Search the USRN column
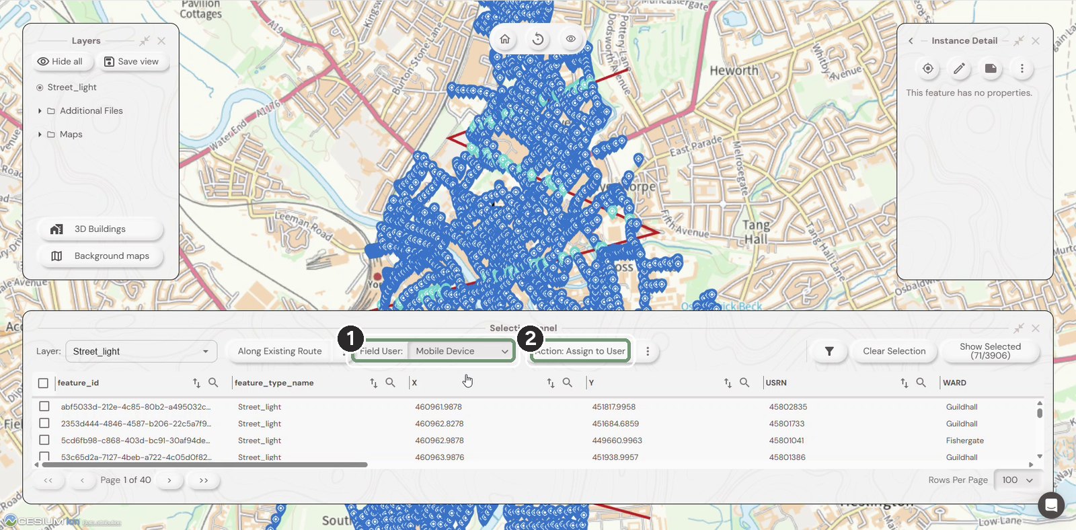 921,383
